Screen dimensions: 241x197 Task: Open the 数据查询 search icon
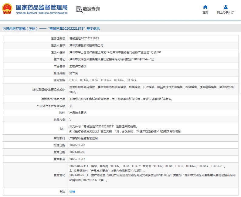tap(79, 9)
